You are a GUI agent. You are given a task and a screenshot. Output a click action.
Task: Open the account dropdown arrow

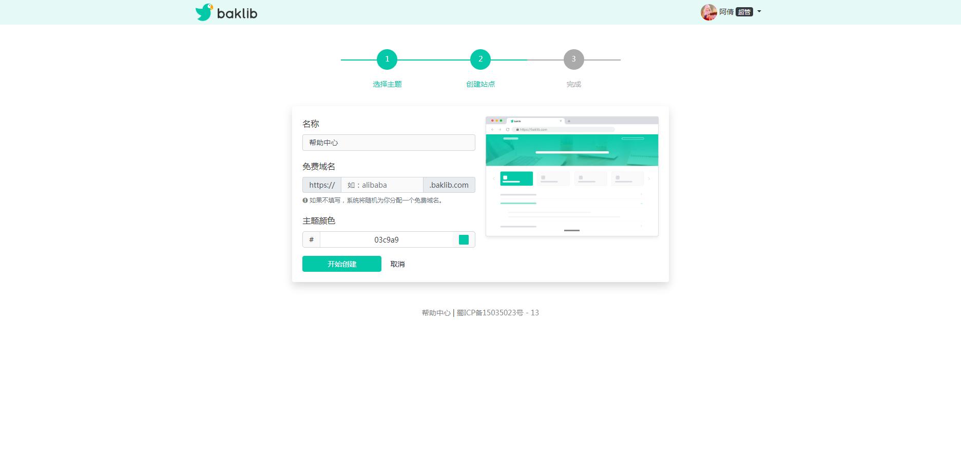[759, 12]
